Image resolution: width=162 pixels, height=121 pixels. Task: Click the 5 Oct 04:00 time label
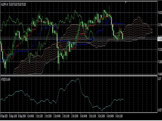(x=84, y=116)
